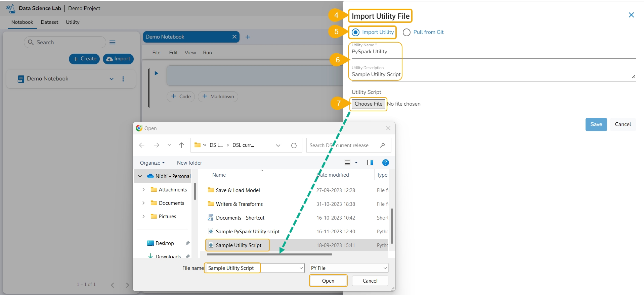
Task: Go to next page in notebook list
Action: (127, 285)
